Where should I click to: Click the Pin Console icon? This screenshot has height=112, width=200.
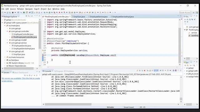160,71
